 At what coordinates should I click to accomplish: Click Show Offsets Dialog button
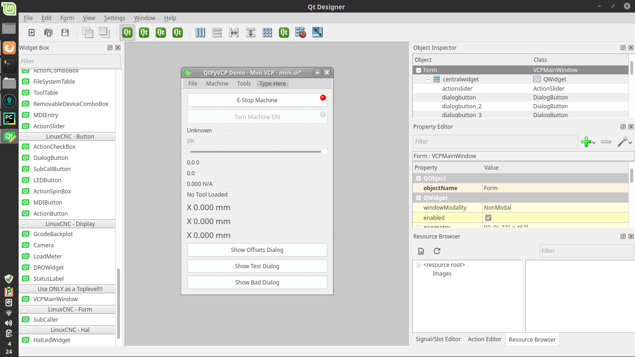(257, 250)
